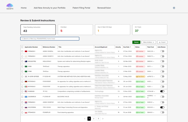
Task: Check the select-all checkbox in table header
Action: click(x=22, y=47)
